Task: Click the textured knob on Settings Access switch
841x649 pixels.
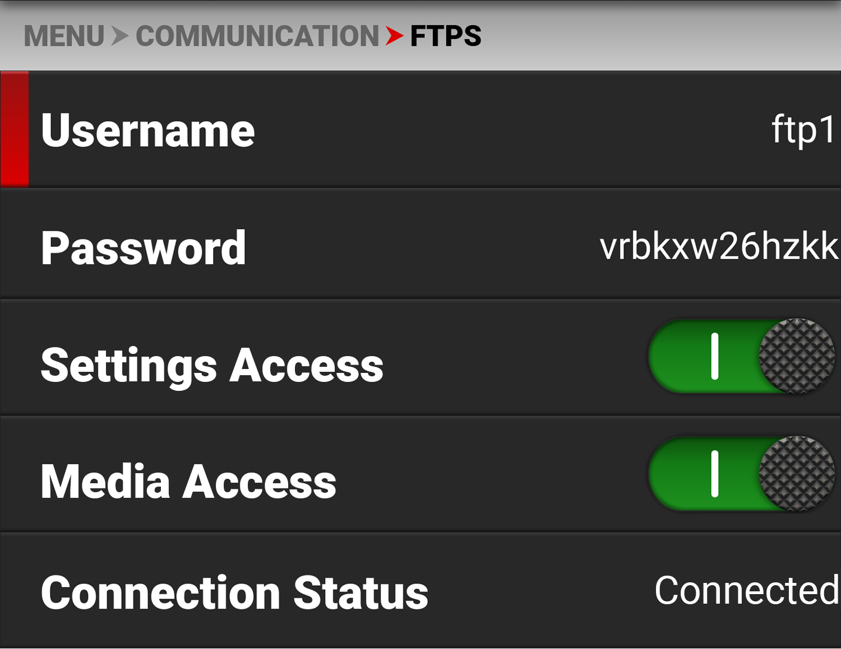Action: coord(797,356)
